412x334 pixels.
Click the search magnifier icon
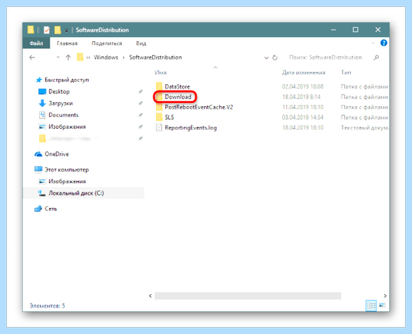376,58
